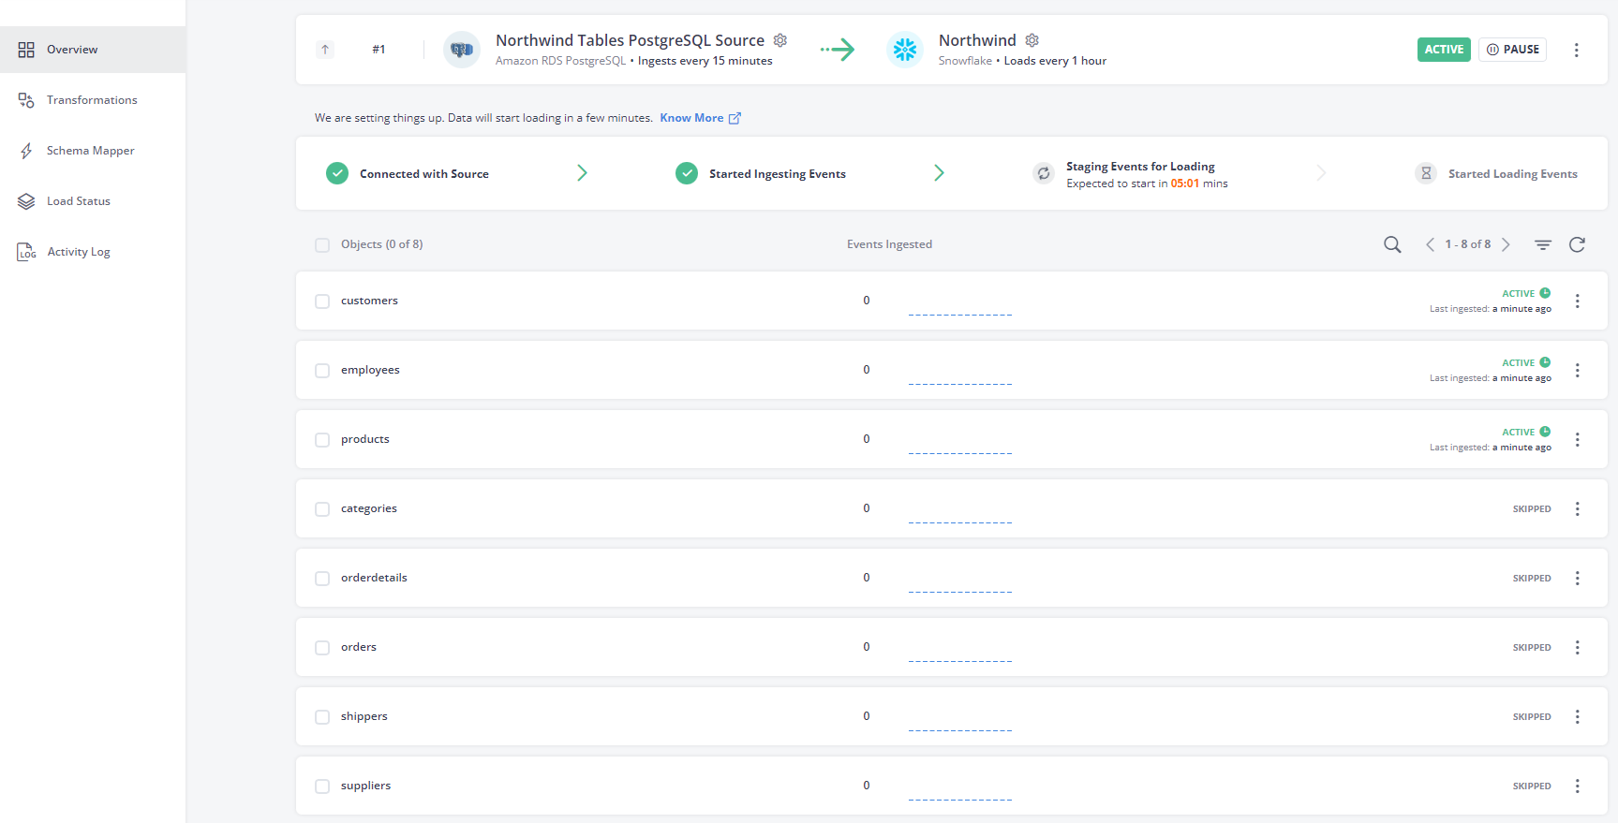Check the orders object checkbox
The image size is (1618, 823).
coord(322,647)
